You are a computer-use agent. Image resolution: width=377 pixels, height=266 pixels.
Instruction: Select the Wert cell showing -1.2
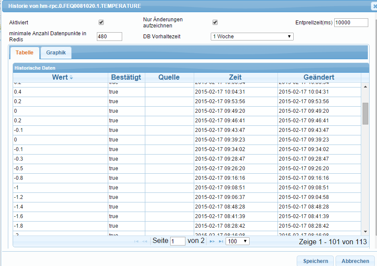(x=60, y=197)
